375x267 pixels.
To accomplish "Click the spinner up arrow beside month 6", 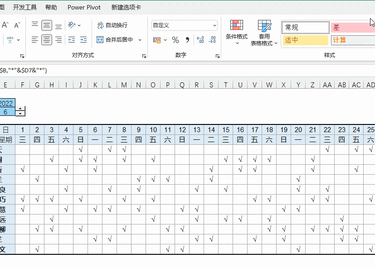I will [20, 109].
